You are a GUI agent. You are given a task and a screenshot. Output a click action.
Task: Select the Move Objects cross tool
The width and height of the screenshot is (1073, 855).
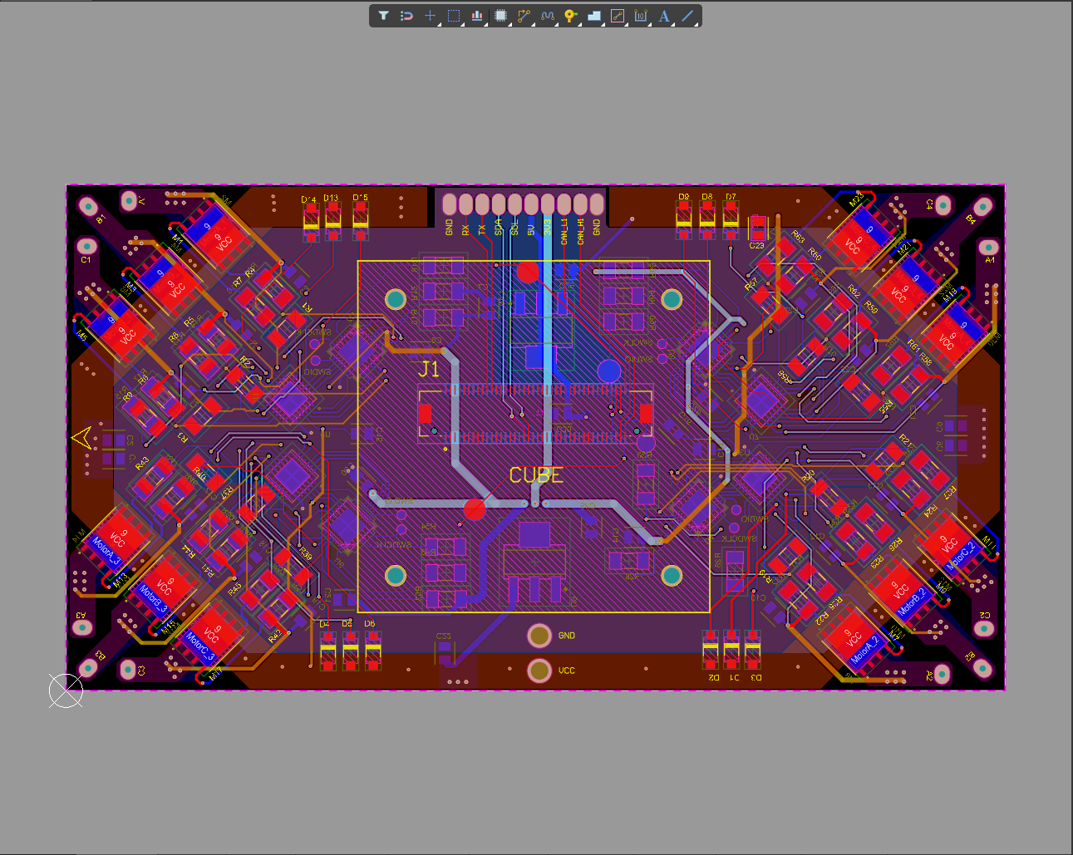click(x=430, y=16)
